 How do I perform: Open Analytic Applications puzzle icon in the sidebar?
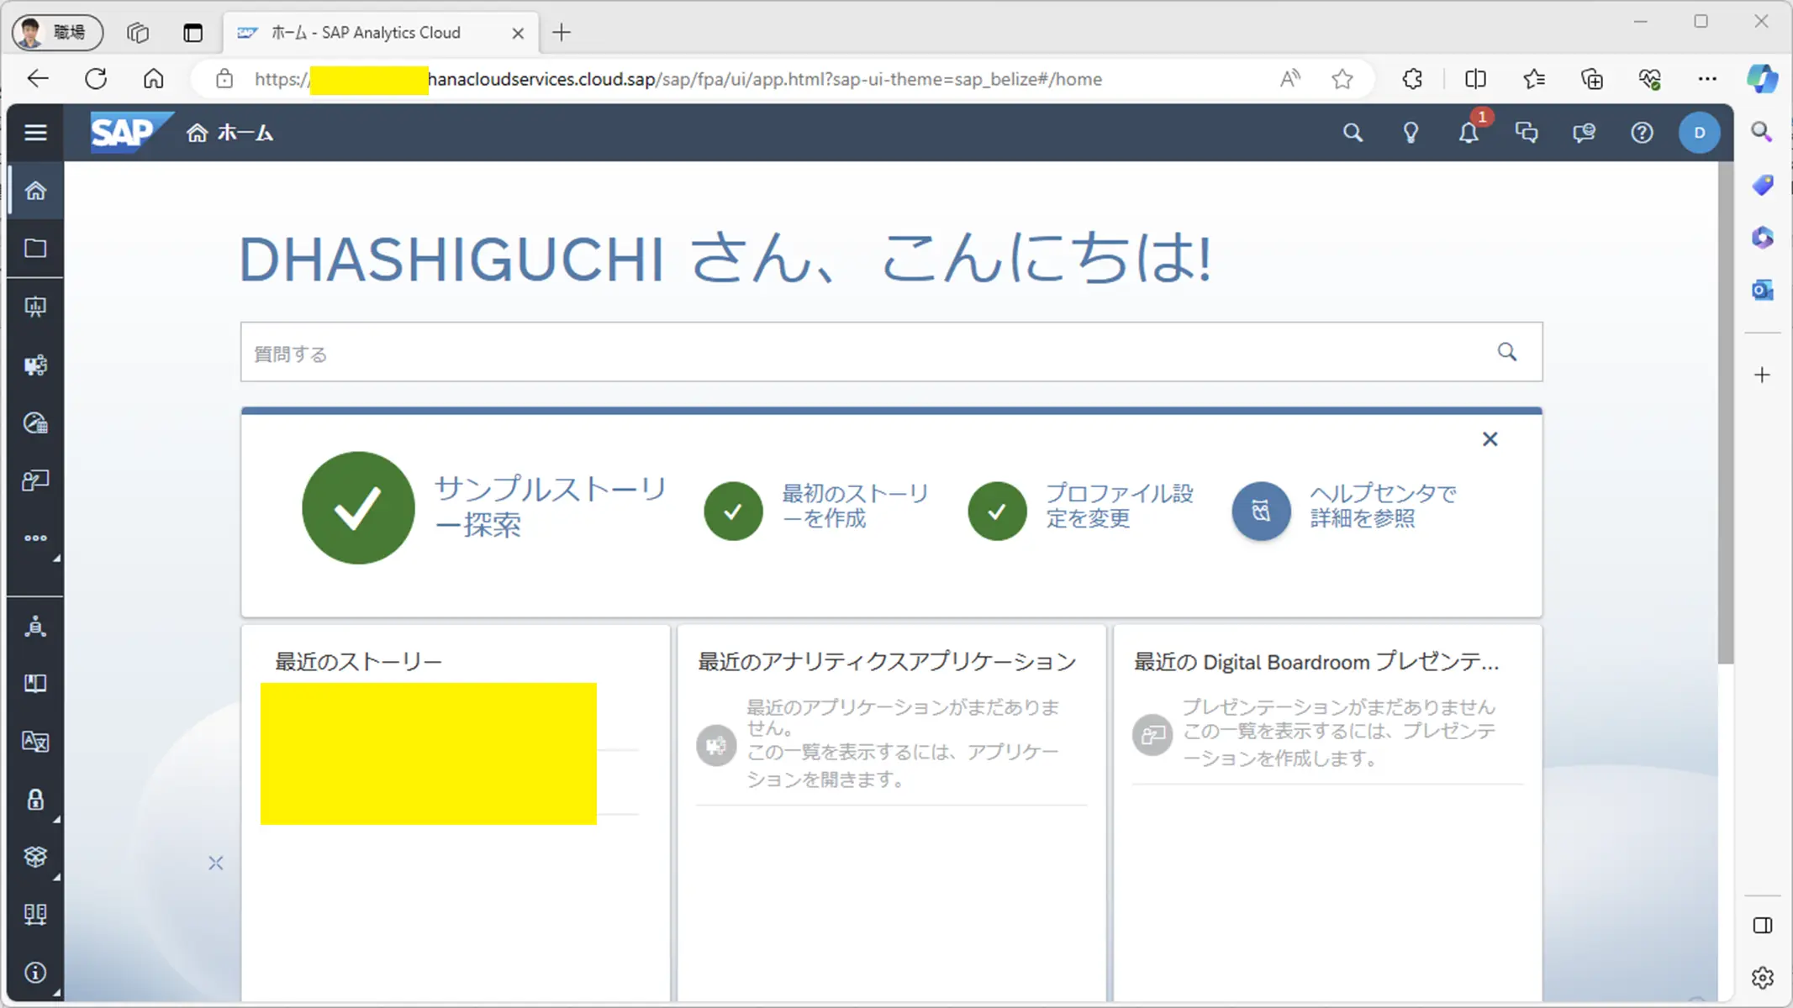(35, 365)
